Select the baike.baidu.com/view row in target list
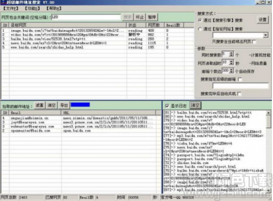 [x=97, y=39]
